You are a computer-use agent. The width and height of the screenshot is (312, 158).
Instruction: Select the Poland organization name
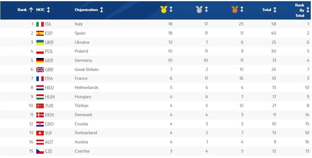(81, 51)
